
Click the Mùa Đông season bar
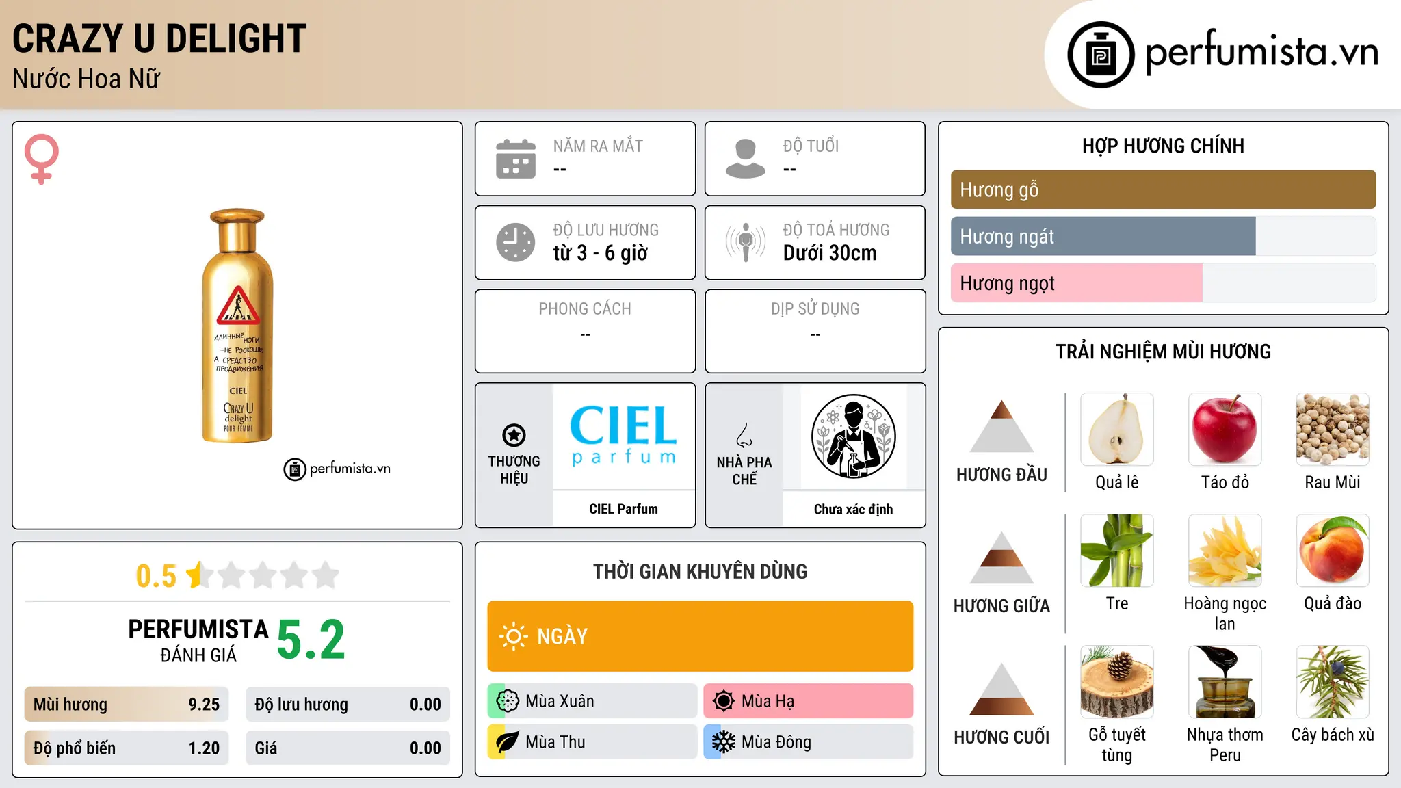tap(809, 742)
